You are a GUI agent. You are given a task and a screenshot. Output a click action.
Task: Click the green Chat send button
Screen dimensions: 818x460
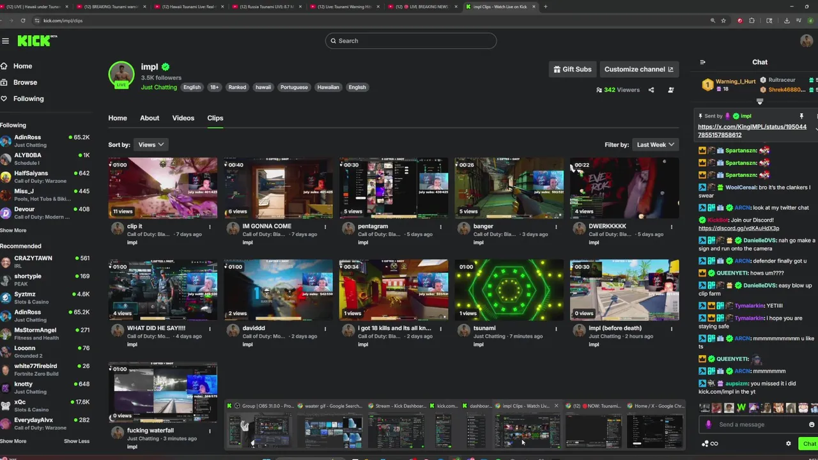808,444
